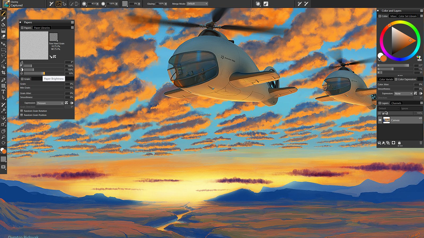Select the Rotate Page tool
Screen dimensions: 424x238
tap(3, 143)
